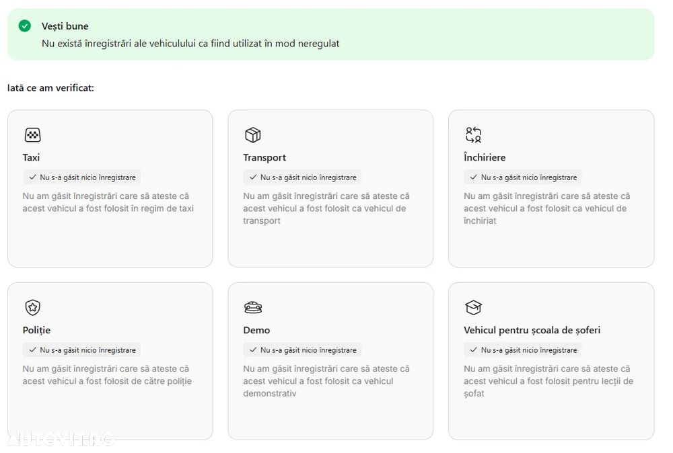Click the Transport card heading
Image resolution: width=673 pixels, height=453 pixels.
pyautogui.click(x=264, y=157)
